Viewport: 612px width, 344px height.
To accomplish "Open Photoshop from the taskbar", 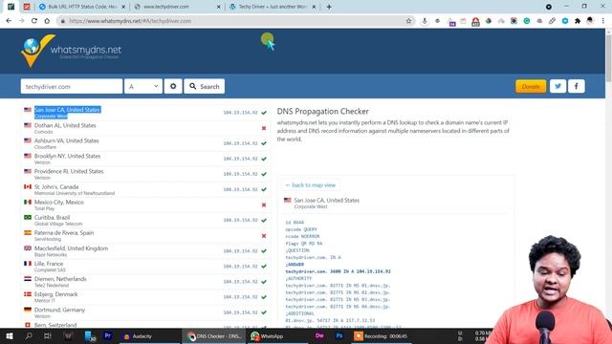I will (339, 335).
